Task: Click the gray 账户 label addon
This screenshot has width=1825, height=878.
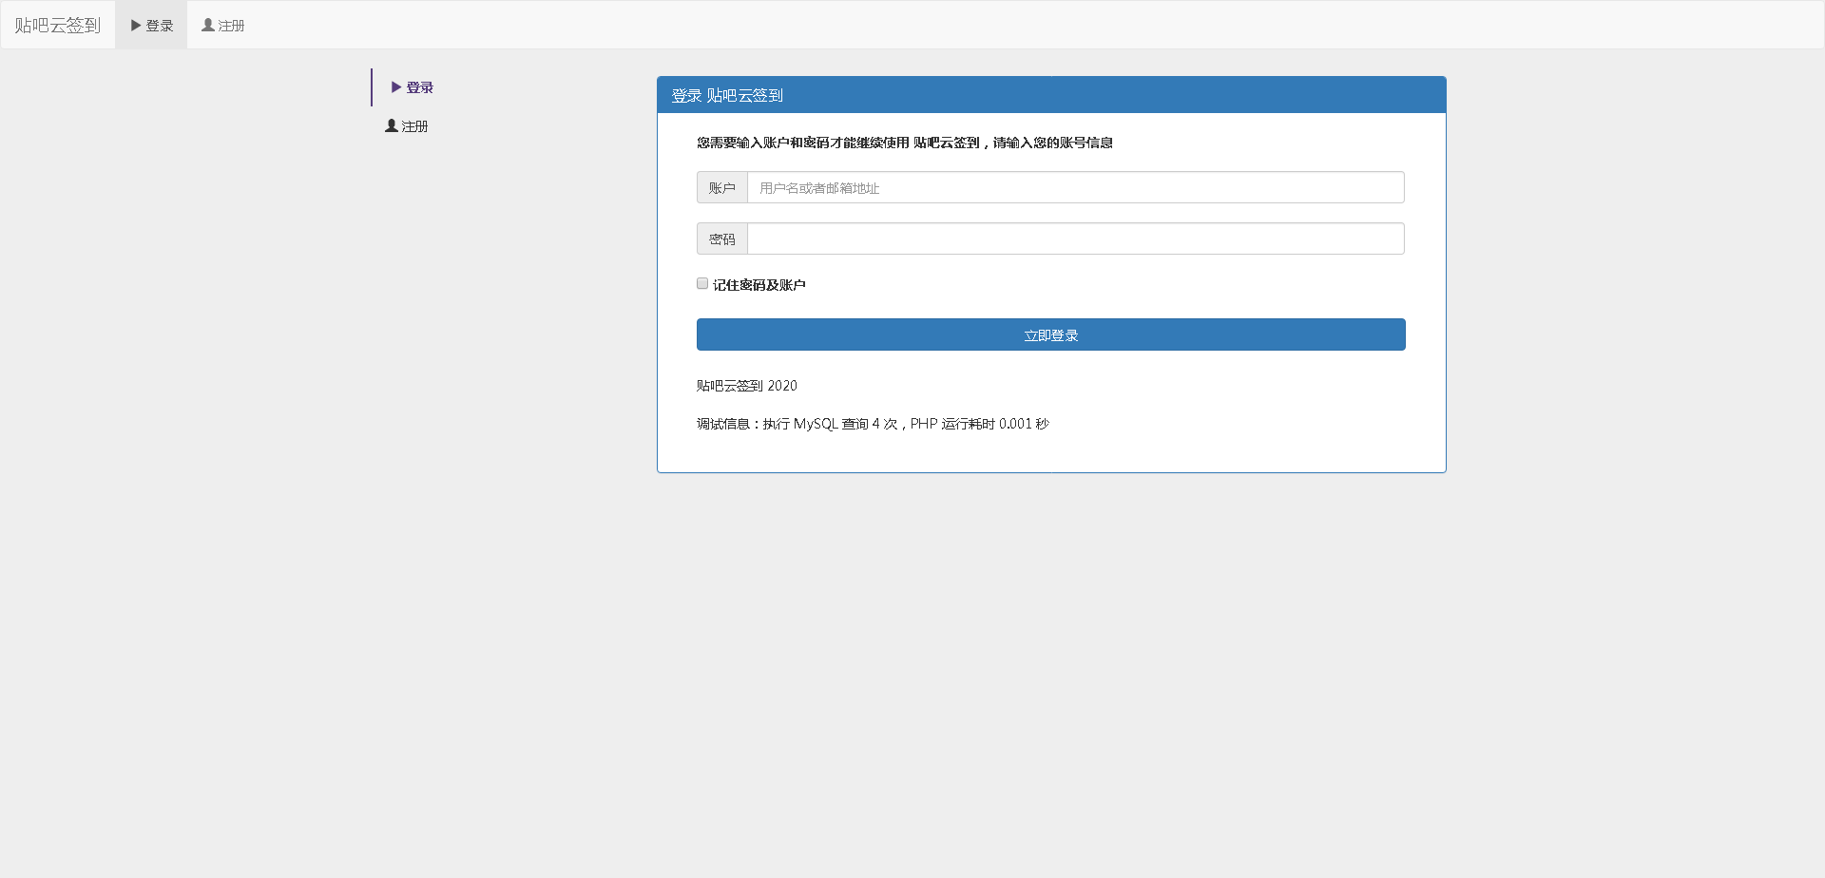Action: [721, 188]
